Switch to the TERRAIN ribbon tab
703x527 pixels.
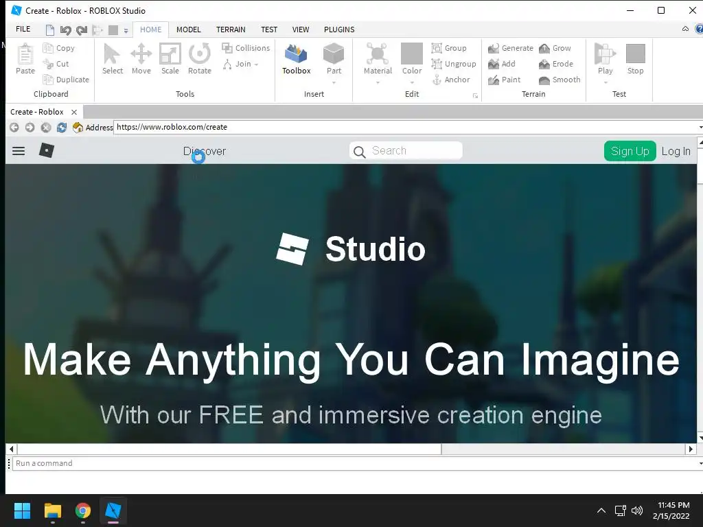click(x=231, y=30)
